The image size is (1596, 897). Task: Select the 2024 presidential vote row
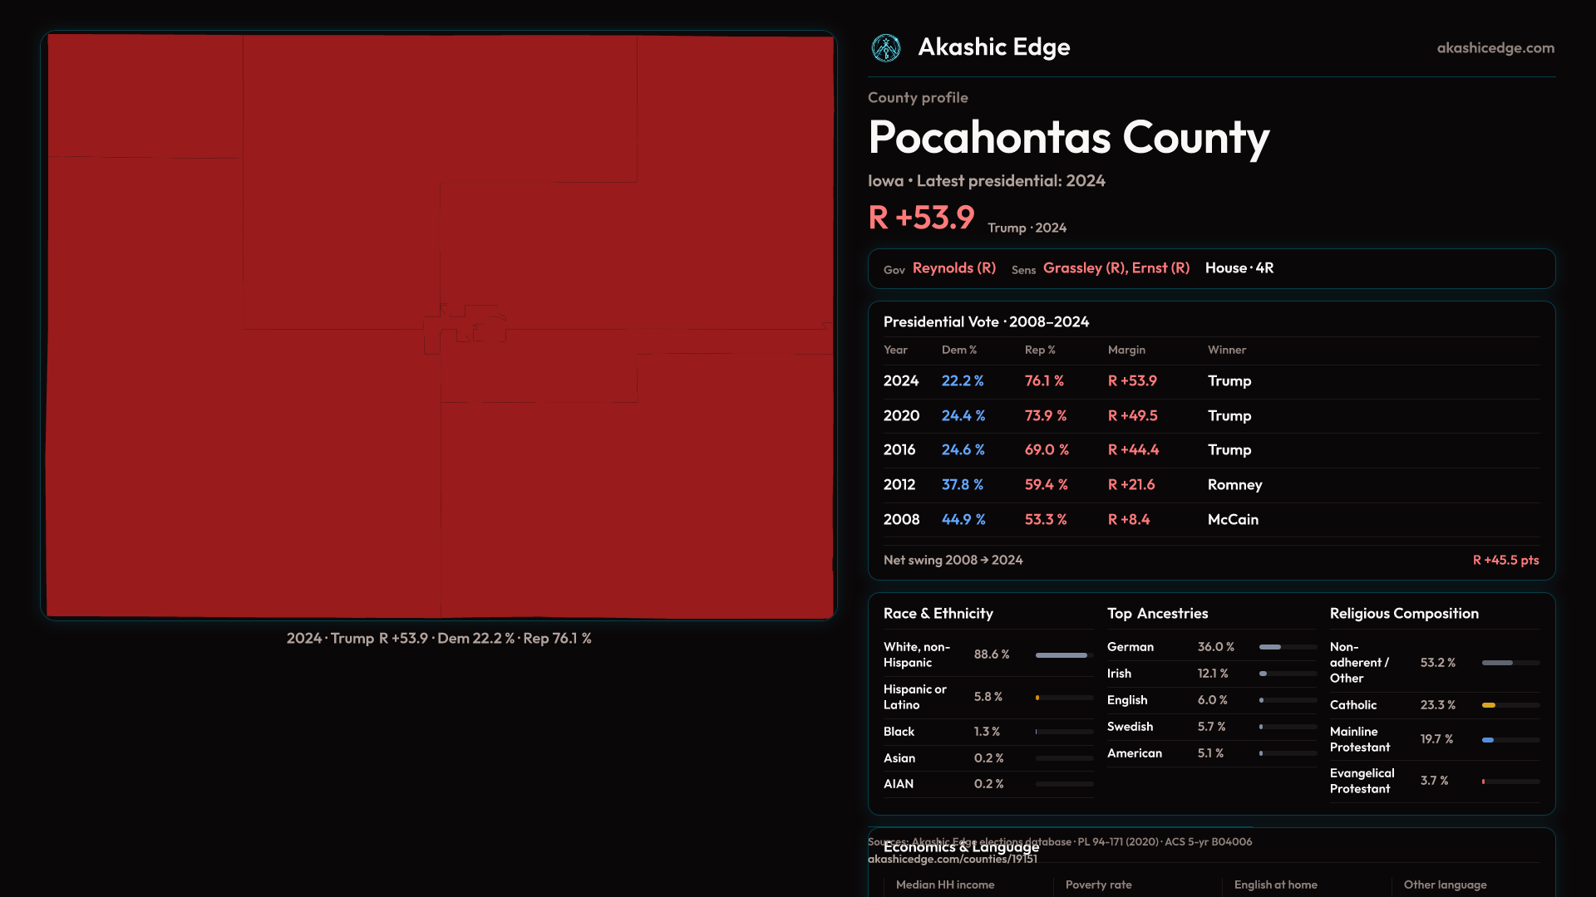point(1210,381)
